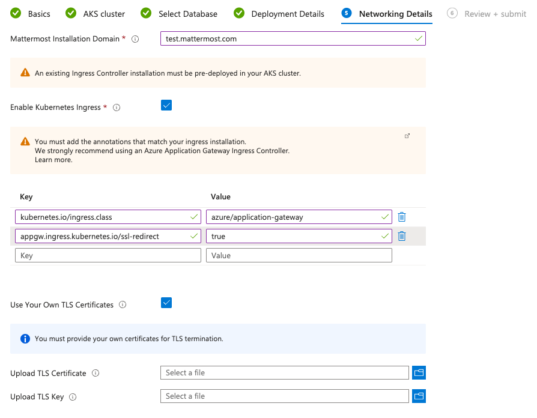Image resolution: width=537 pixels, height=418 pixels.
Task: Open the info tooltip for Enable Kubernetes Ingress
Action: click(117, 107)
